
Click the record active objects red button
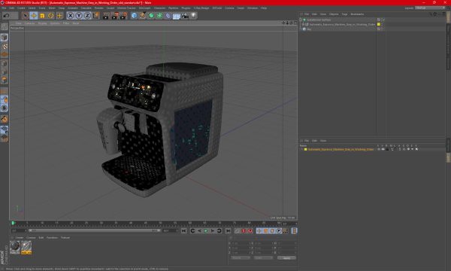tap(244, 230)
